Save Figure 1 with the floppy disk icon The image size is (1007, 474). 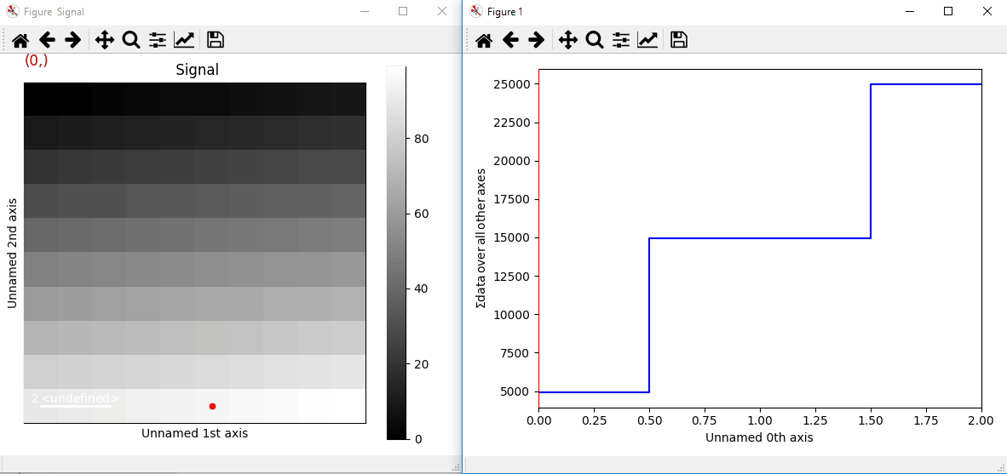point(678,40)
